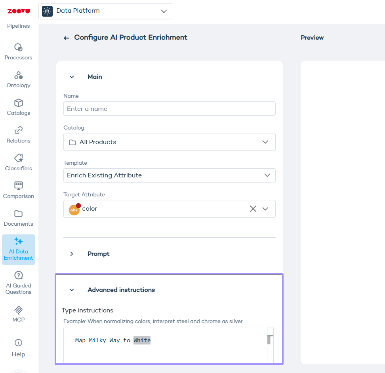385x373 pixels.
Task: Click the Name input field
Action: pyautogui.click(x=170, y=108)
